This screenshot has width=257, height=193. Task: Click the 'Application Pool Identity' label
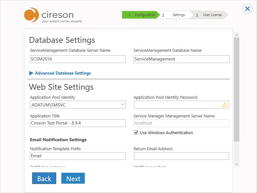click(x=52, y=97)
